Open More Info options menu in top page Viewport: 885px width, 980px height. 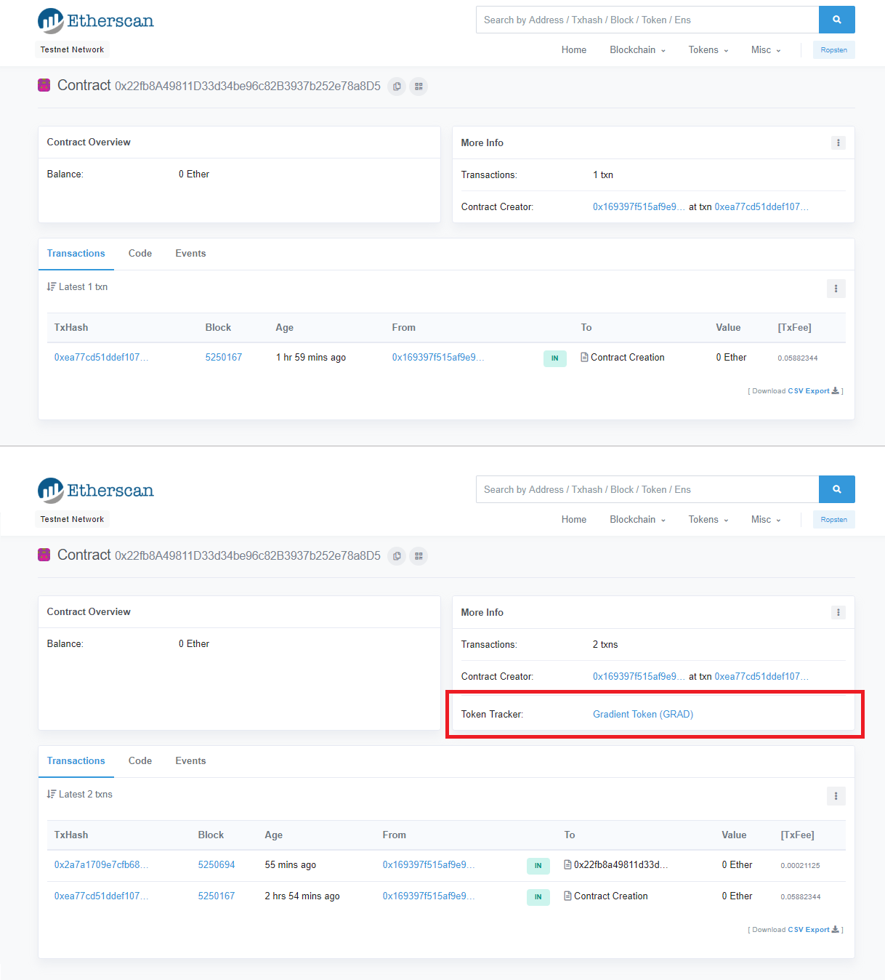838,142
